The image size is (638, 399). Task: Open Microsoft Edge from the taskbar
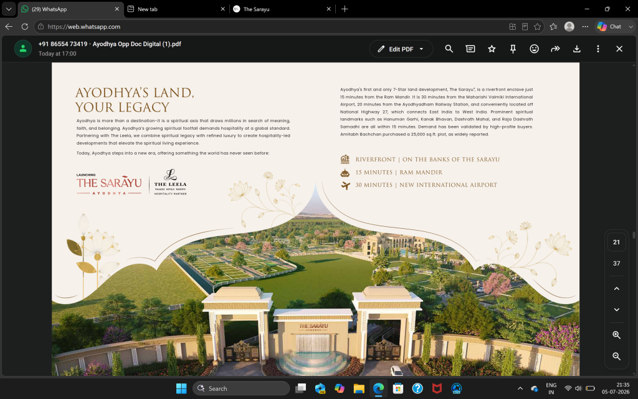click(x=378, y=388)
